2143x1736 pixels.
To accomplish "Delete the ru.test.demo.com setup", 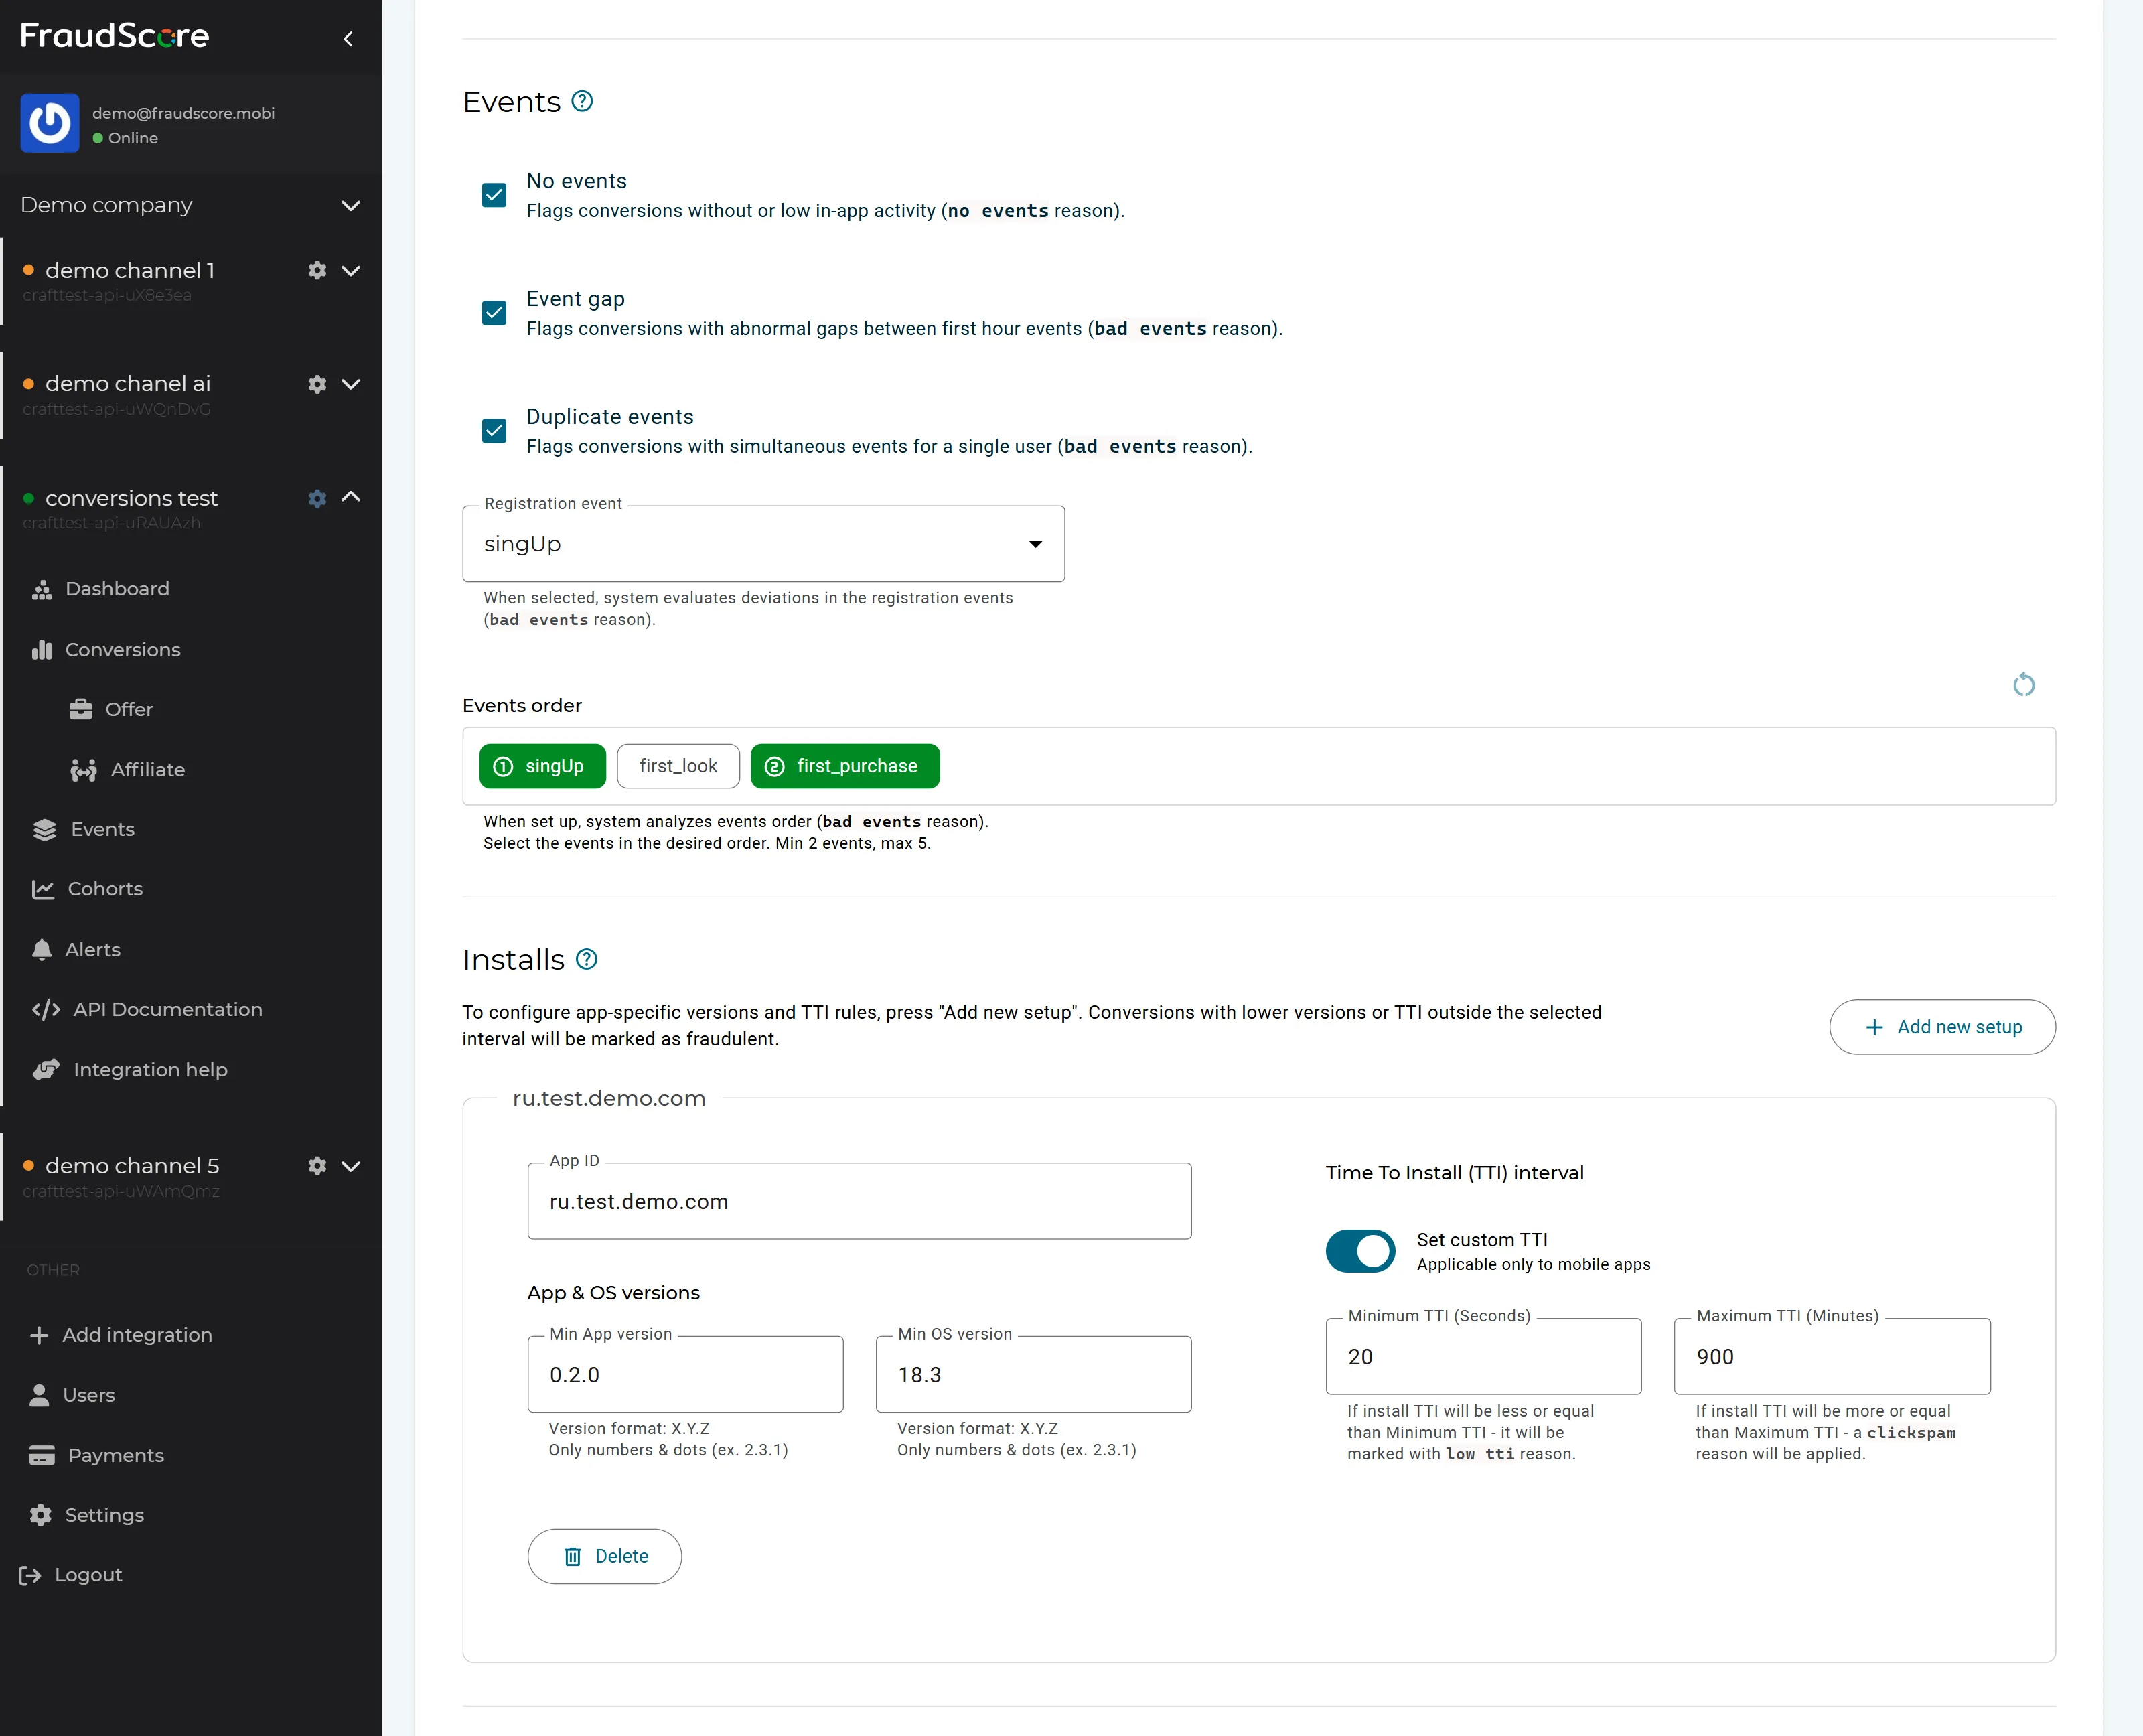I will tap(605, 1556).
